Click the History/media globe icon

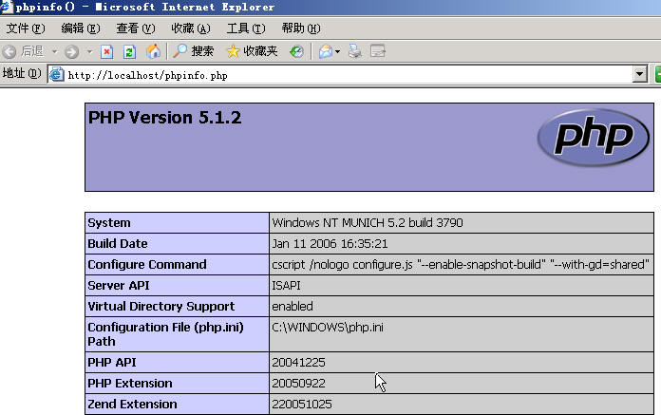pos(296,52)
